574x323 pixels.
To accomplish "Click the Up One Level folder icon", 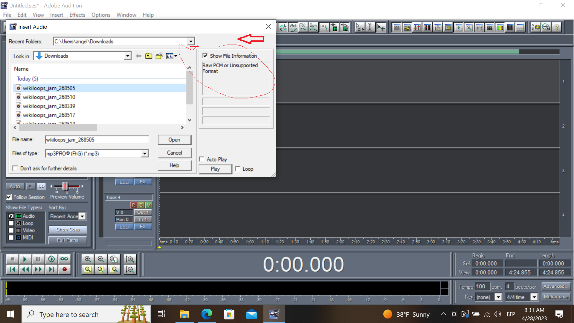I will point(149,56).
